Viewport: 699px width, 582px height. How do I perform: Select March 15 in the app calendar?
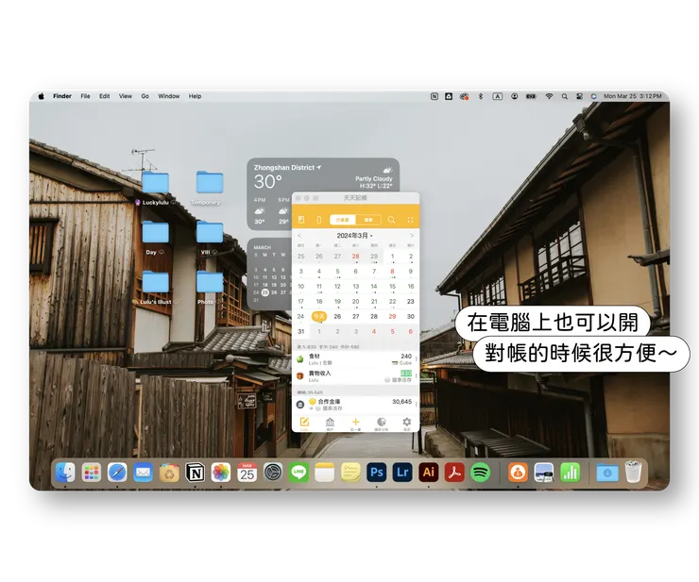392,287
